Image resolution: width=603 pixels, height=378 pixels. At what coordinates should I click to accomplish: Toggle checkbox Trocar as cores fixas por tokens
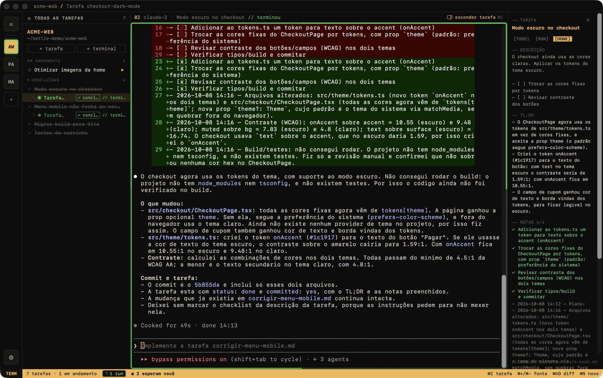coord(521,84)
